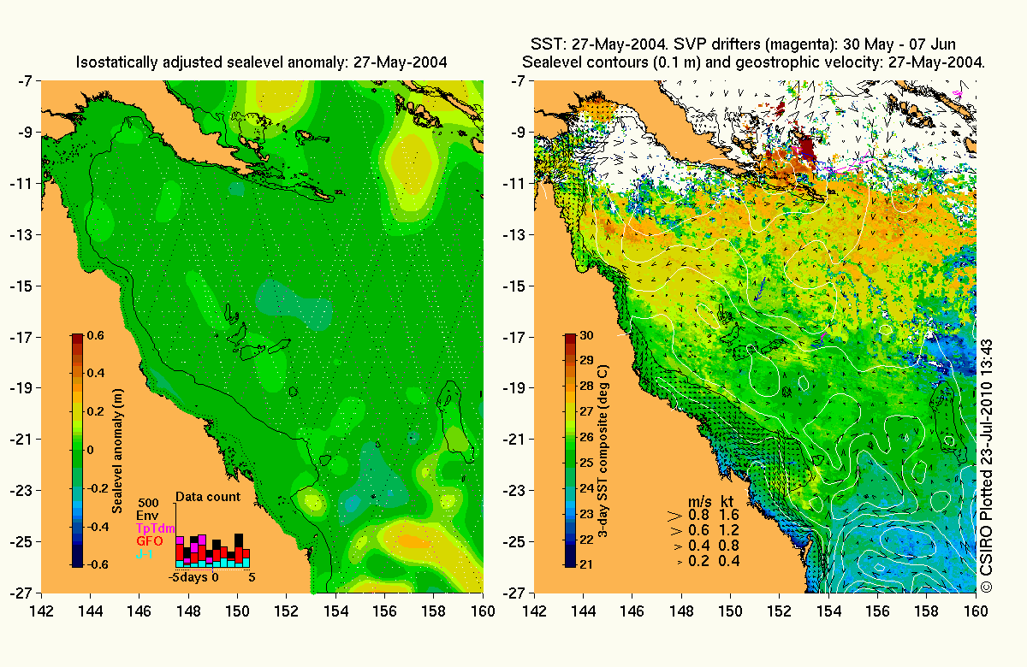Screen dimensions: 1027x667
Task: Click latitude '-27' on left map axis
Action: coord(22,593)
